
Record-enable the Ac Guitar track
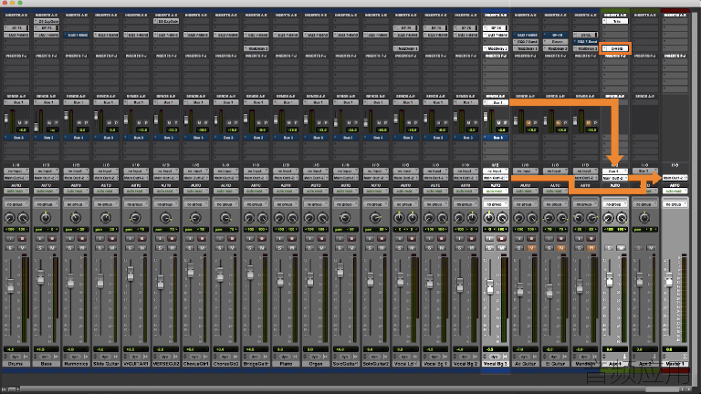(530, 239)
